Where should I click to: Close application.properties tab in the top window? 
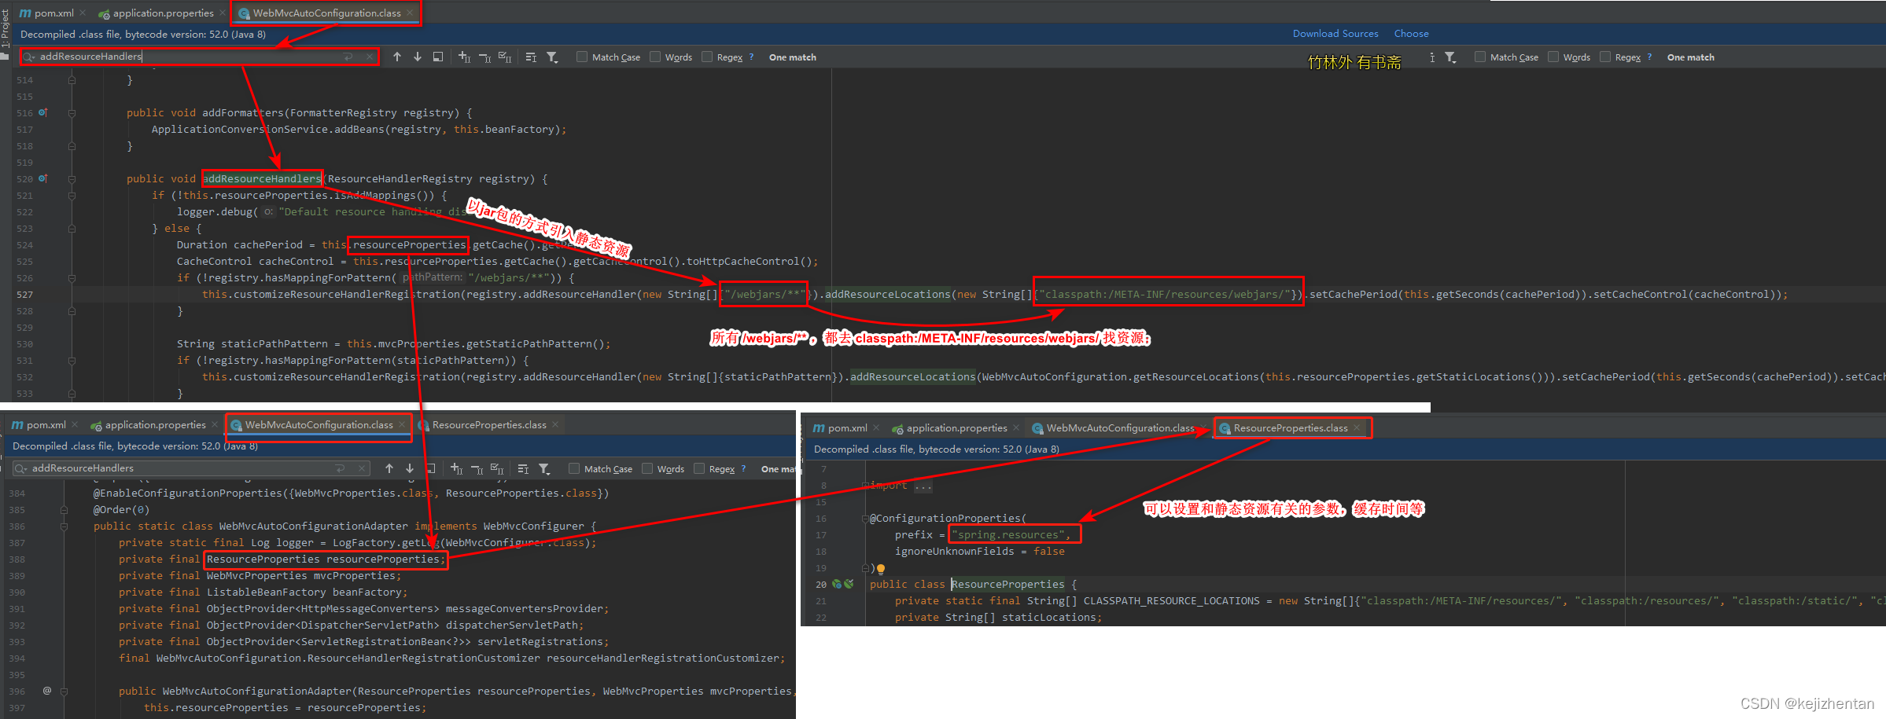pyautogui.click(x=223, y=13)
